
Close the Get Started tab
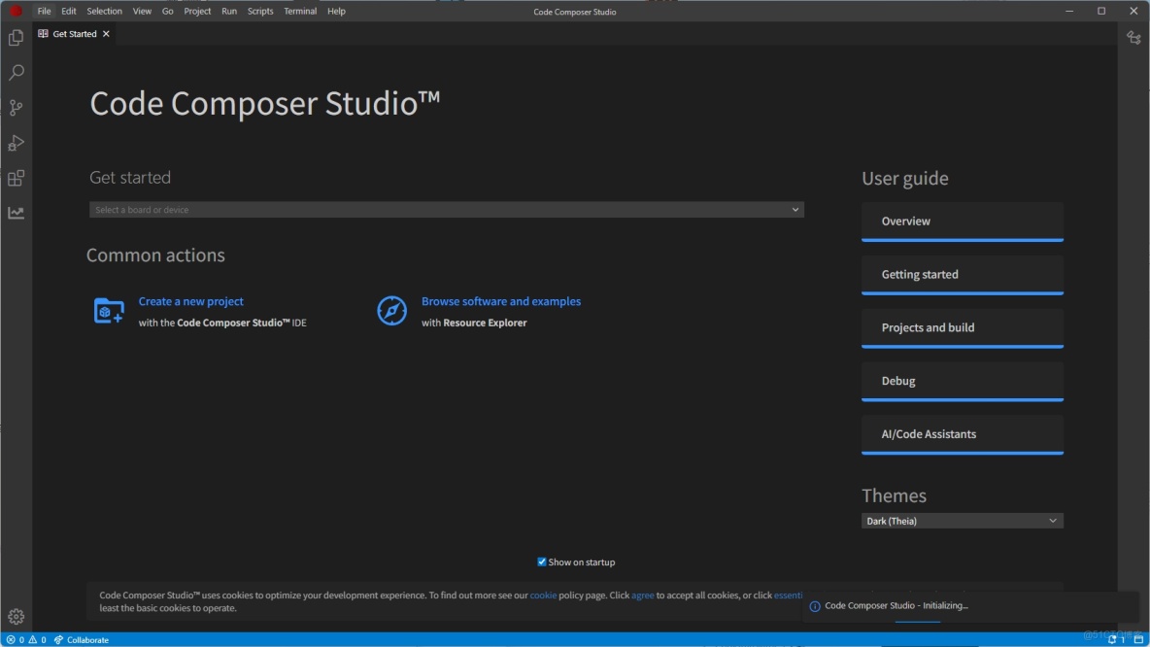(106, 34)
